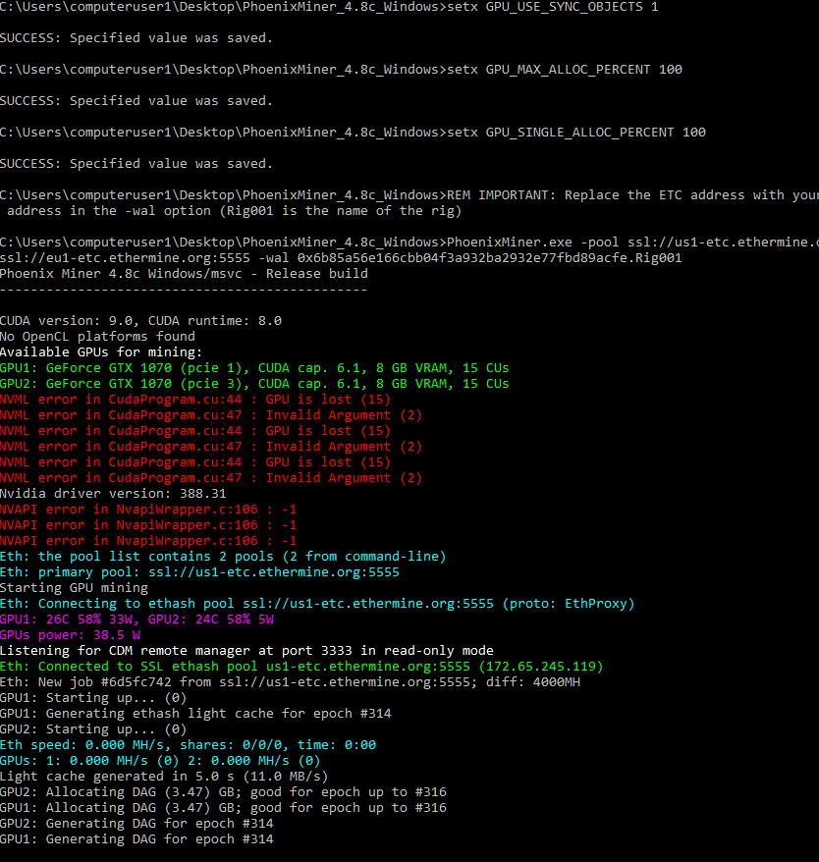Image resolution: width=819 pixels, height=862 pixels.
Task: Click the 'GPU1: Allocating DAG (3.47) GB' line
Action: point(223,808)
